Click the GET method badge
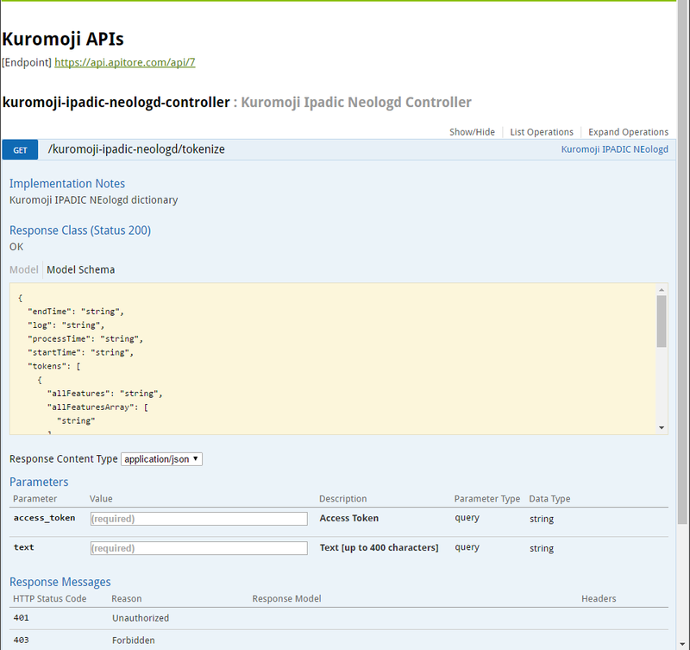Viewport: 690px width, 650px height. tap(20, 150)
